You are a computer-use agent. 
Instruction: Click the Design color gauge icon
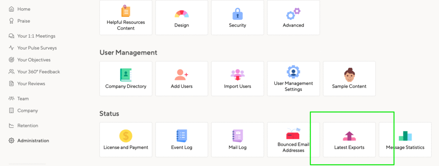182,14
